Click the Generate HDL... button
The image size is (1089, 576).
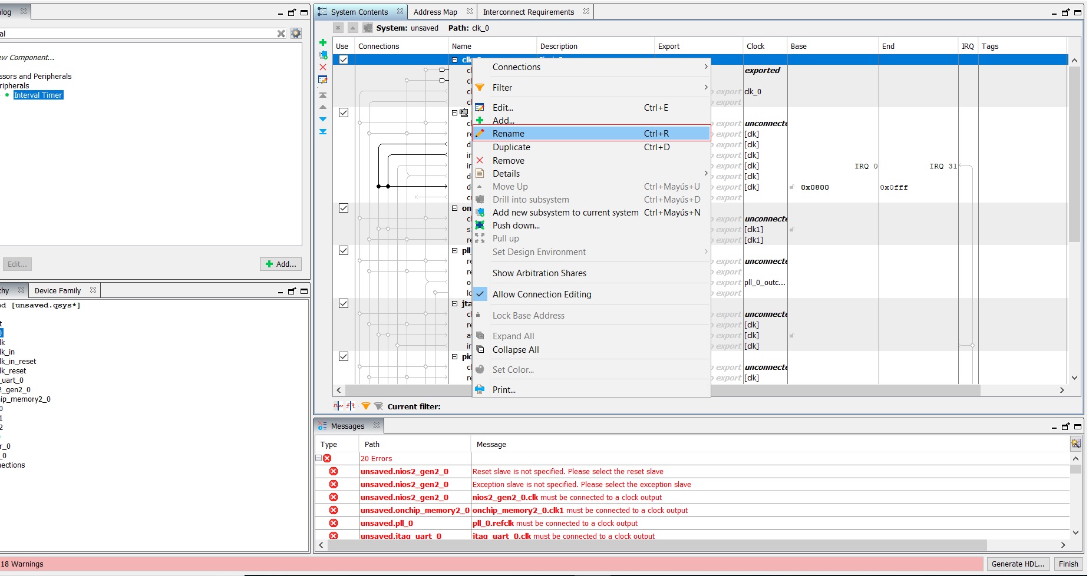pyautogui.click(x=1018, y=564)
